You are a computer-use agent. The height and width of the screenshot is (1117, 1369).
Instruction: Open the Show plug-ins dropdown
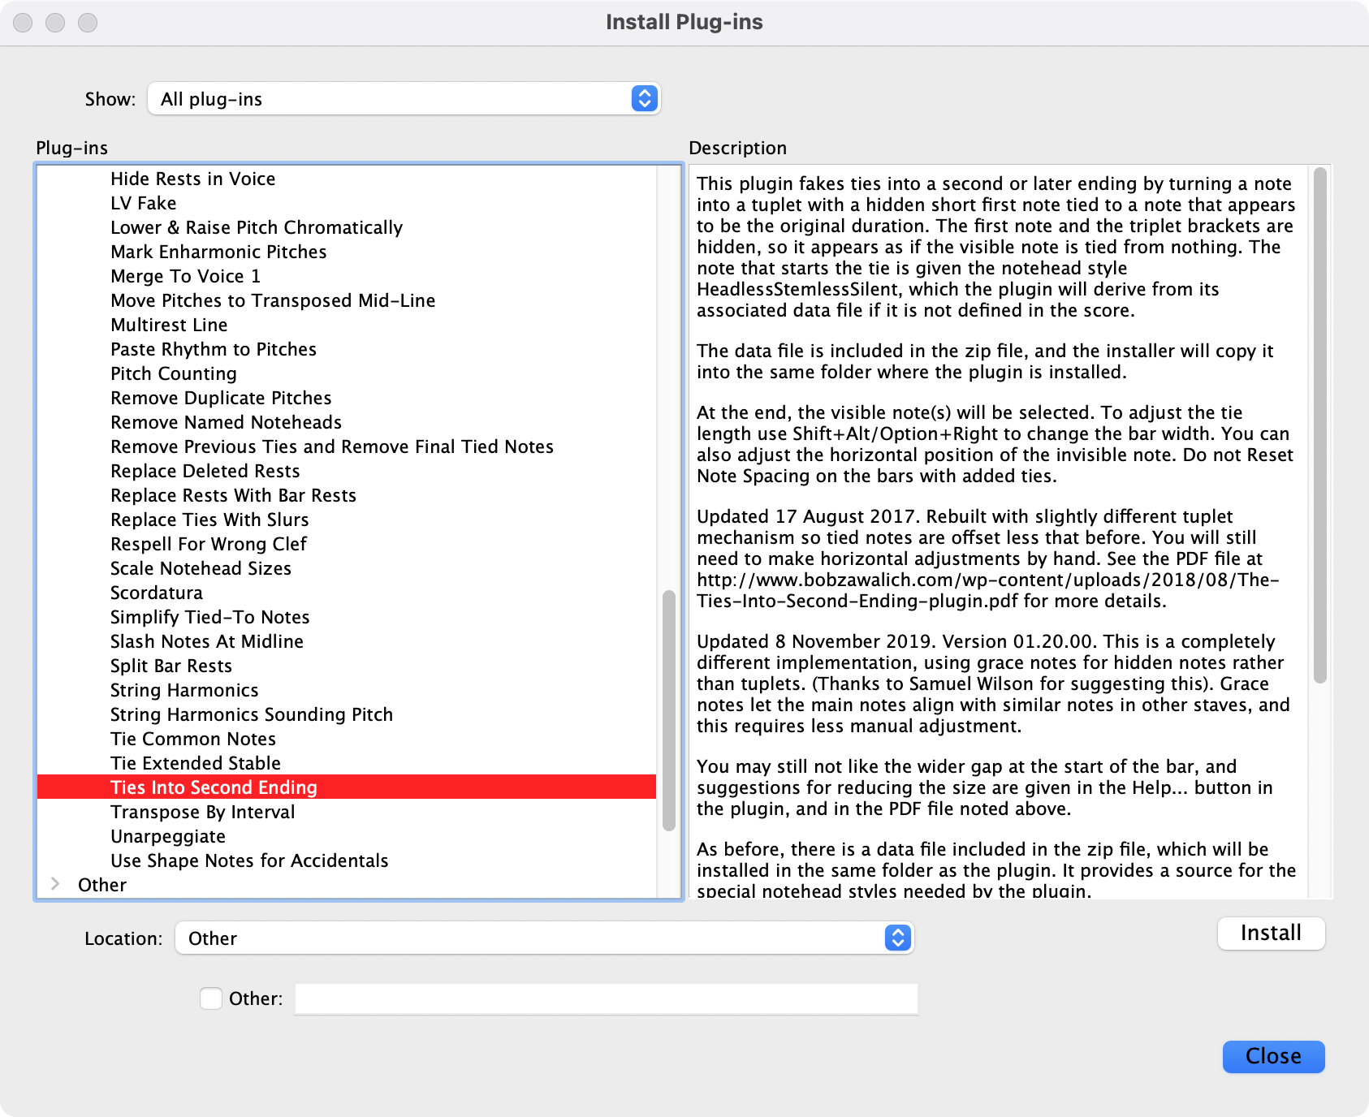(x=404, y=99)
